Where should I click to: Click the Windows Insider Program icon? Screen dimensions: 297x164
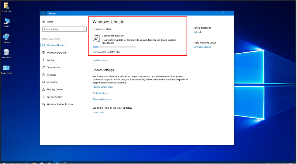(x=43, y=104)
